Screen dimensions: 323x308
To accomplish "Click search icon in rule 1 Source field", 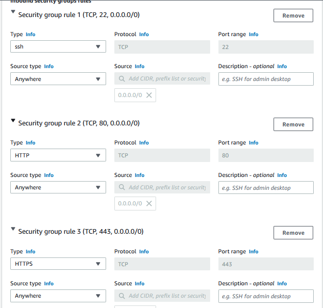I will tap(122, 79).
